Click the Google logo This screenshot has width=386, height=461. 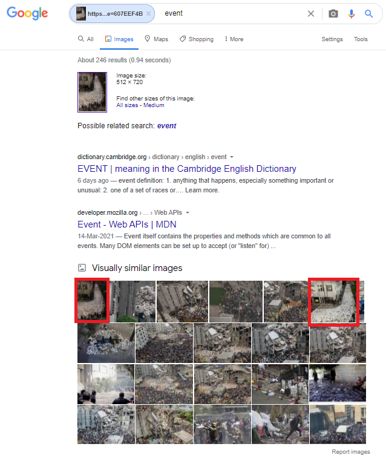pos(27,14)
